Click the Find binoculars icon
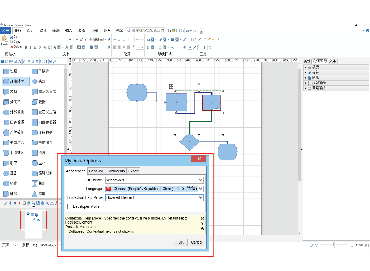The height and width of the screenshot is (271, 370). point(96,40)
